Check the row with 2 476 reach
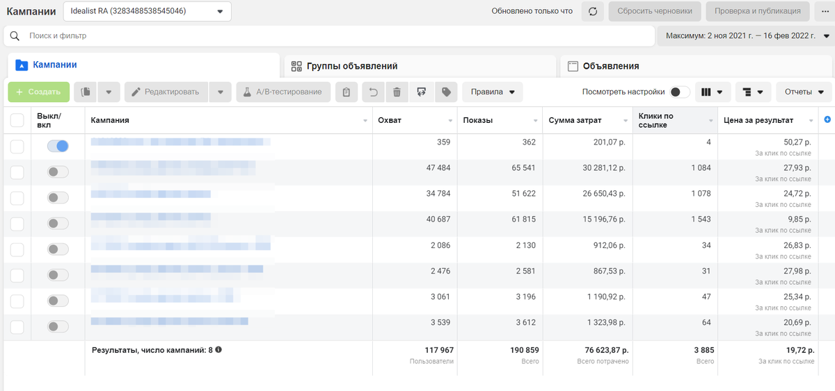Image resolution: width=835 pixels, height=391 pixels. click(x=17, y=275)
